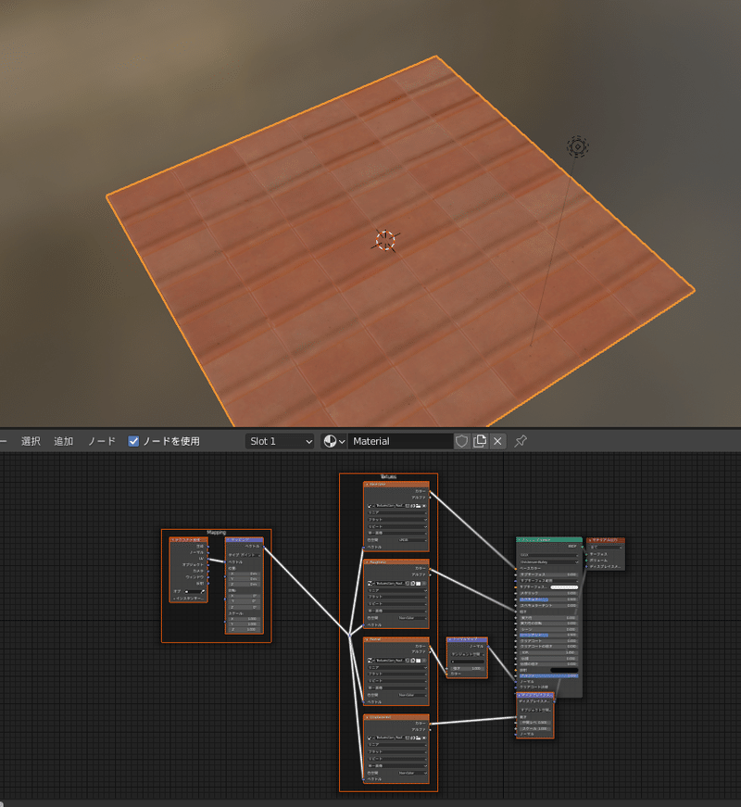Select the point light object in viewport
The width and height of the screenshot is (741, 807).
tap(578, 146)
